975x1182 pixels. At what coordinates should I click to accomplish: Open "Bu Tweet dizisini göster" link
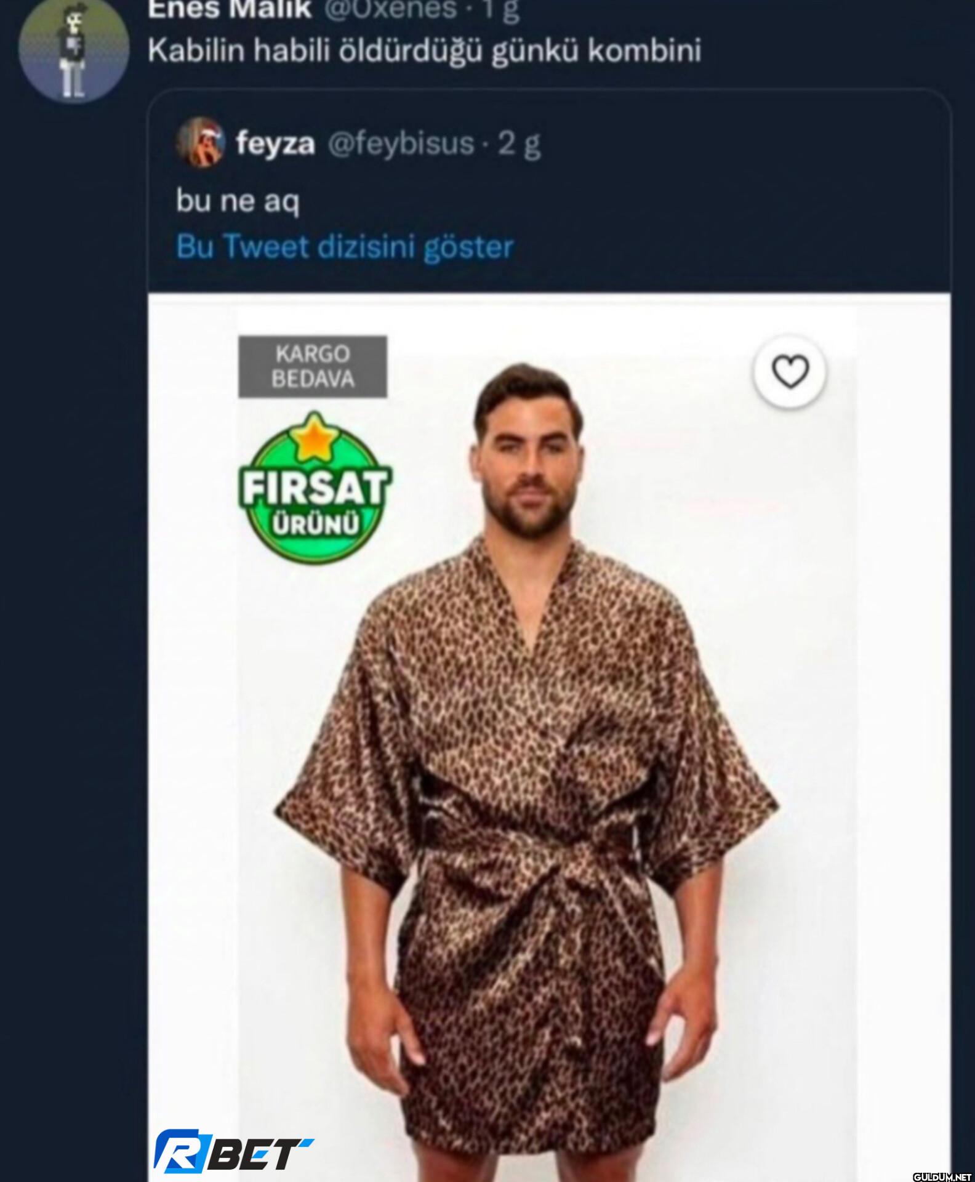345,247
